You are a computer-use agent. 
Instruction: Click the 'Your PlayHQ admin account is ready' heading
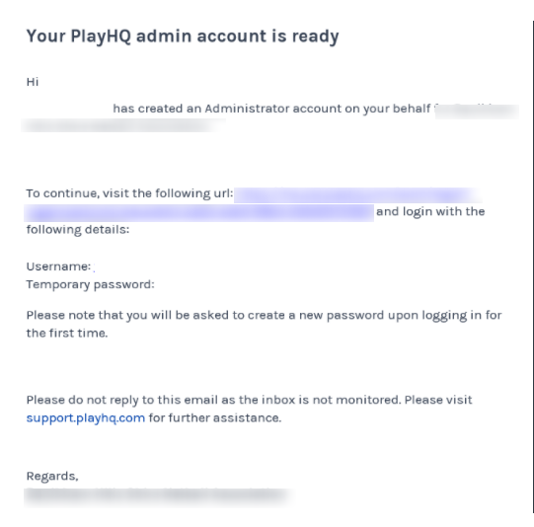(x=183, y=37)
